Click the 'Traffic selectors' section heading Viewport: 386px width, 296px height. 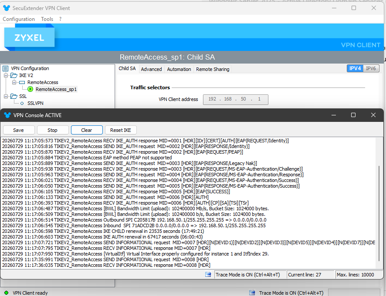(150, 87)
